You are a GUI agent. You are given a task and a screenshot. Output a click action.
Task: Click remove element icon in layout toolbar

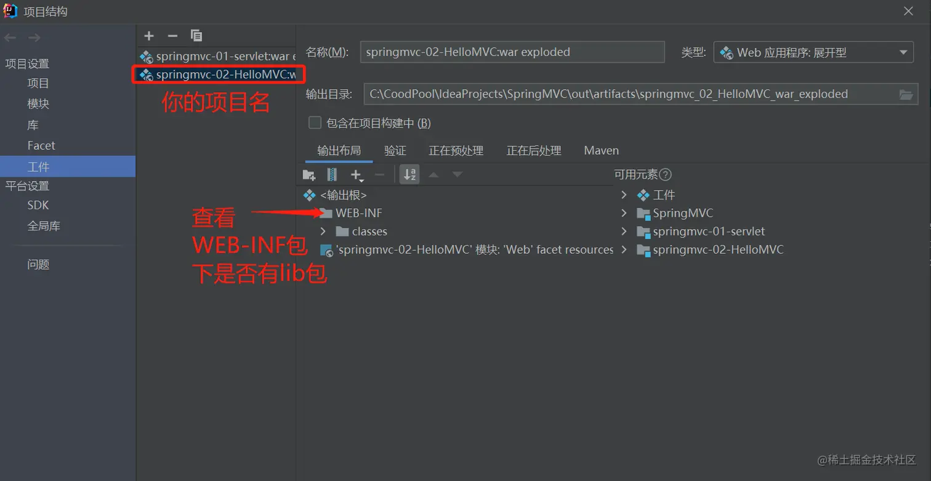[x=379, y=175]
